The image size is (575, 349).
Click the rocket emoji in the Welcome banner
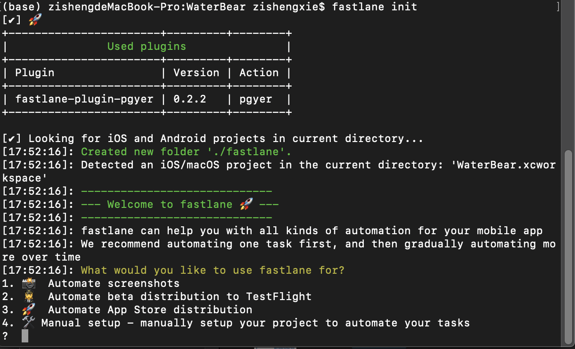[246, 204]
